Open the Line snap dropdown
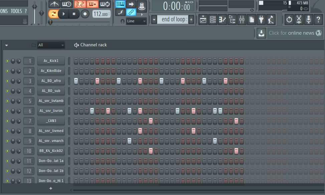The width and height of the screenshot is (325, 195). tap(136, 21)
